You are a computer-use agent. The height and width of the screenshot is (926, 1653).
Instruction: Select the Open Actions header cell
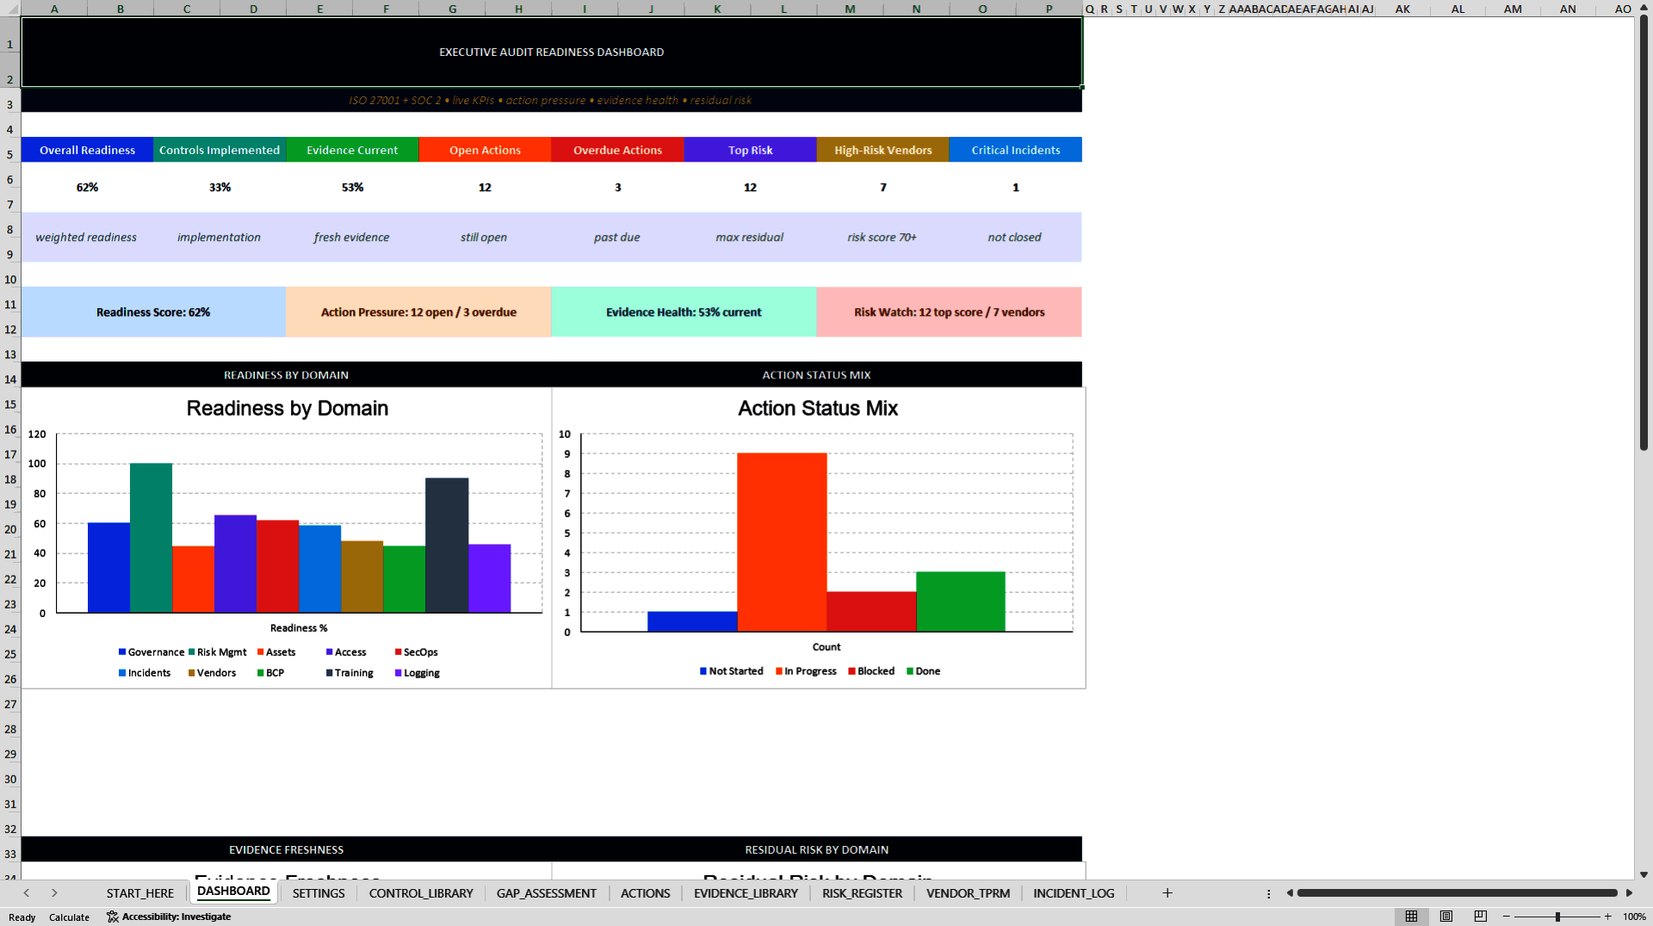pyautogui.click(x=485, y=150)
